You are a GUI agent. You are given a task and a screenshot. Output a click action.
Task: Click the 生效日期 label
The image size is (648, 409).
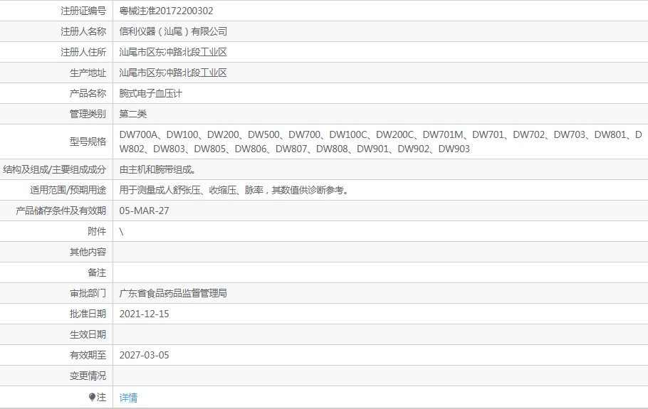click(88, 334)
